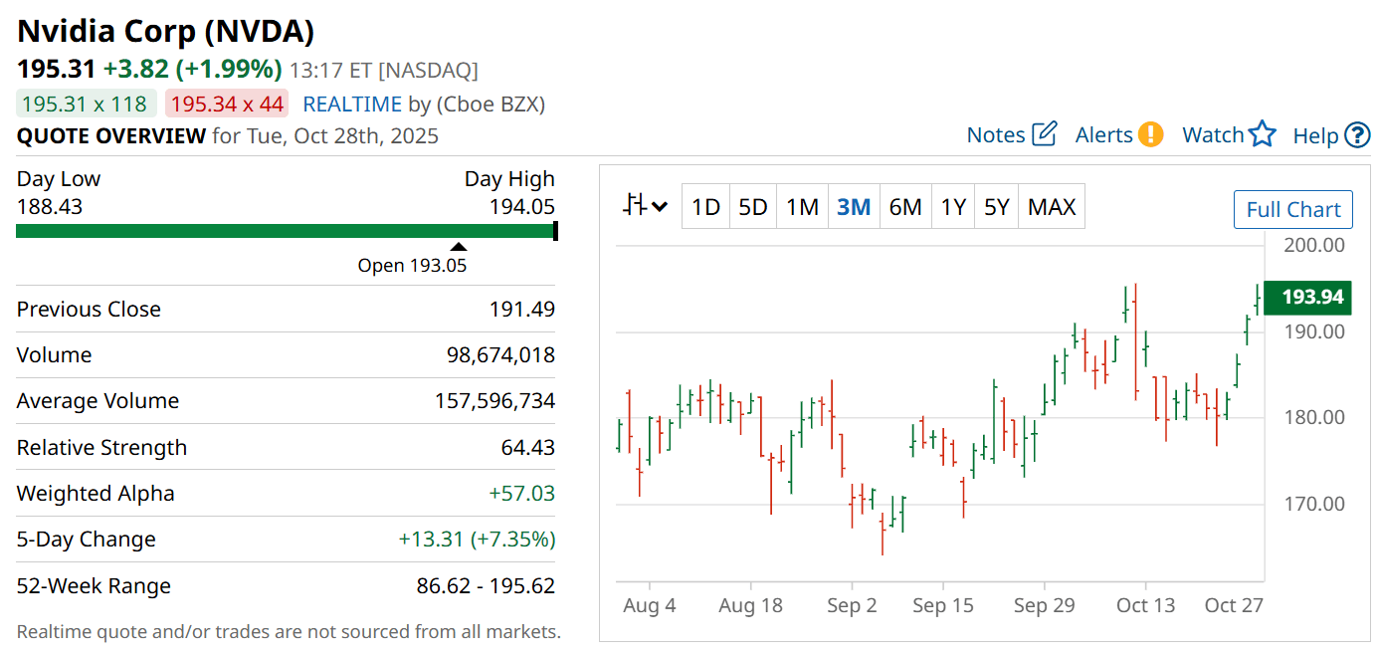This screenshot has width=1377, height=654.
Task: Click the Notes pencil edit icon
Action: click(x=1044, y=134)
